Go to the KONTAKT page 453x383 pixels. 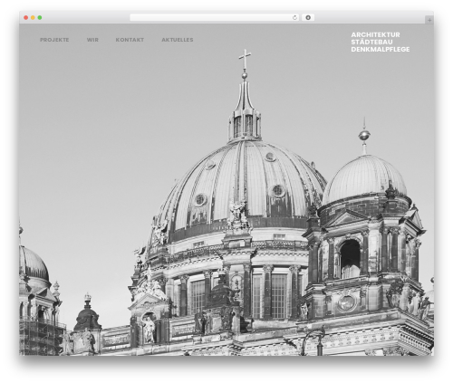pyautogui.click(x=130, y=40)
